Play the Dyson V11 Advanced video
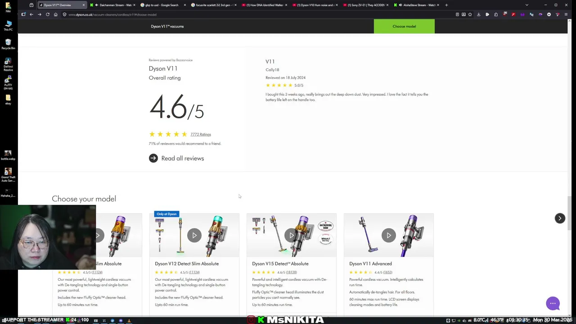This screenshot has height=324, width=576. tap(389, 235)
